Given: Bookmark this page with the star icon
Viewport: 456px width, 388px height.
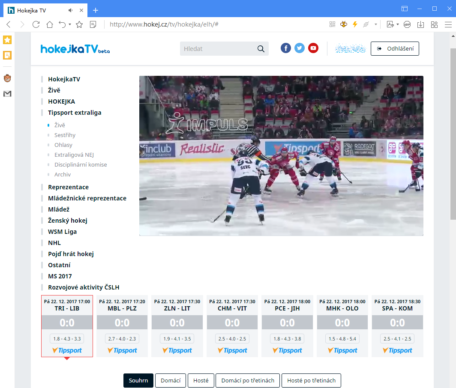Looking at the screenshot, I should 79,24.
